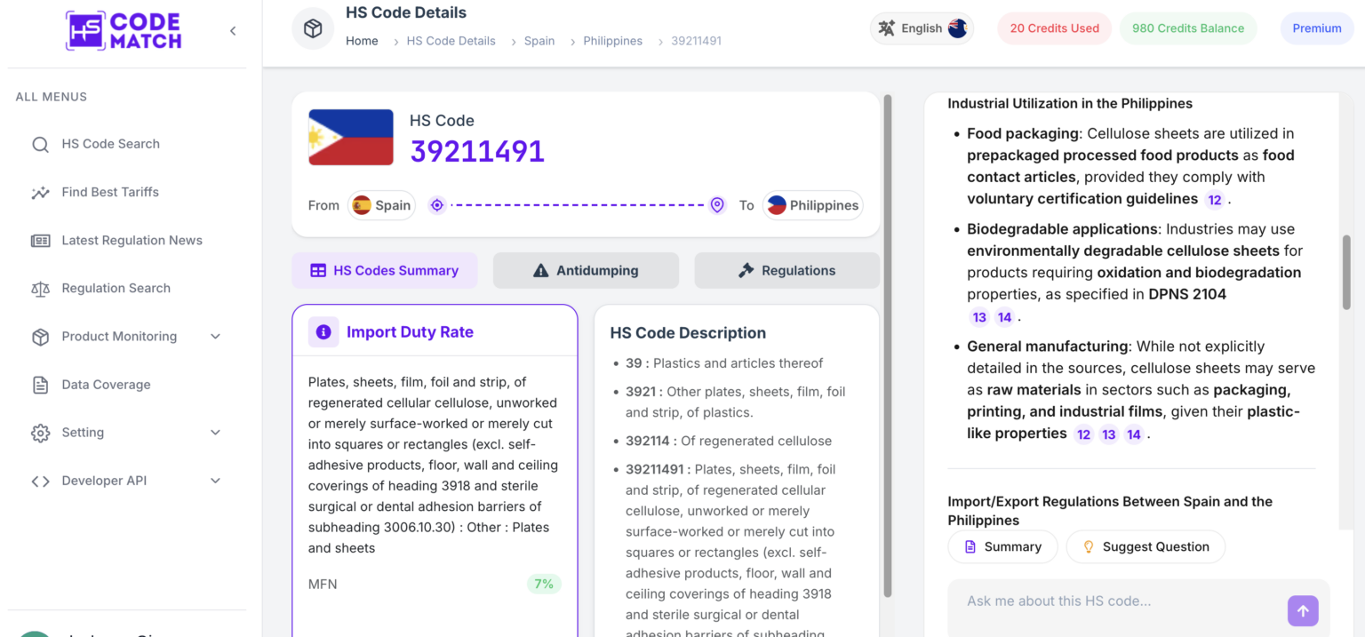
Task: Open citation 13 after DPNS 2104
Action: 979,317
